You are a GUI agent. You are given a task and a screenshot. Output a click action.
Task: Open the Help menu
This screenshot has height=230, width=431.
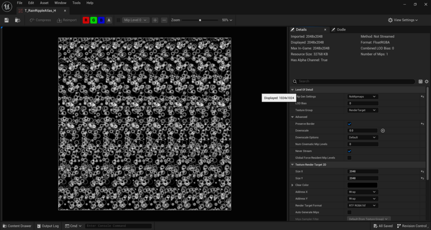click(90, 3)
